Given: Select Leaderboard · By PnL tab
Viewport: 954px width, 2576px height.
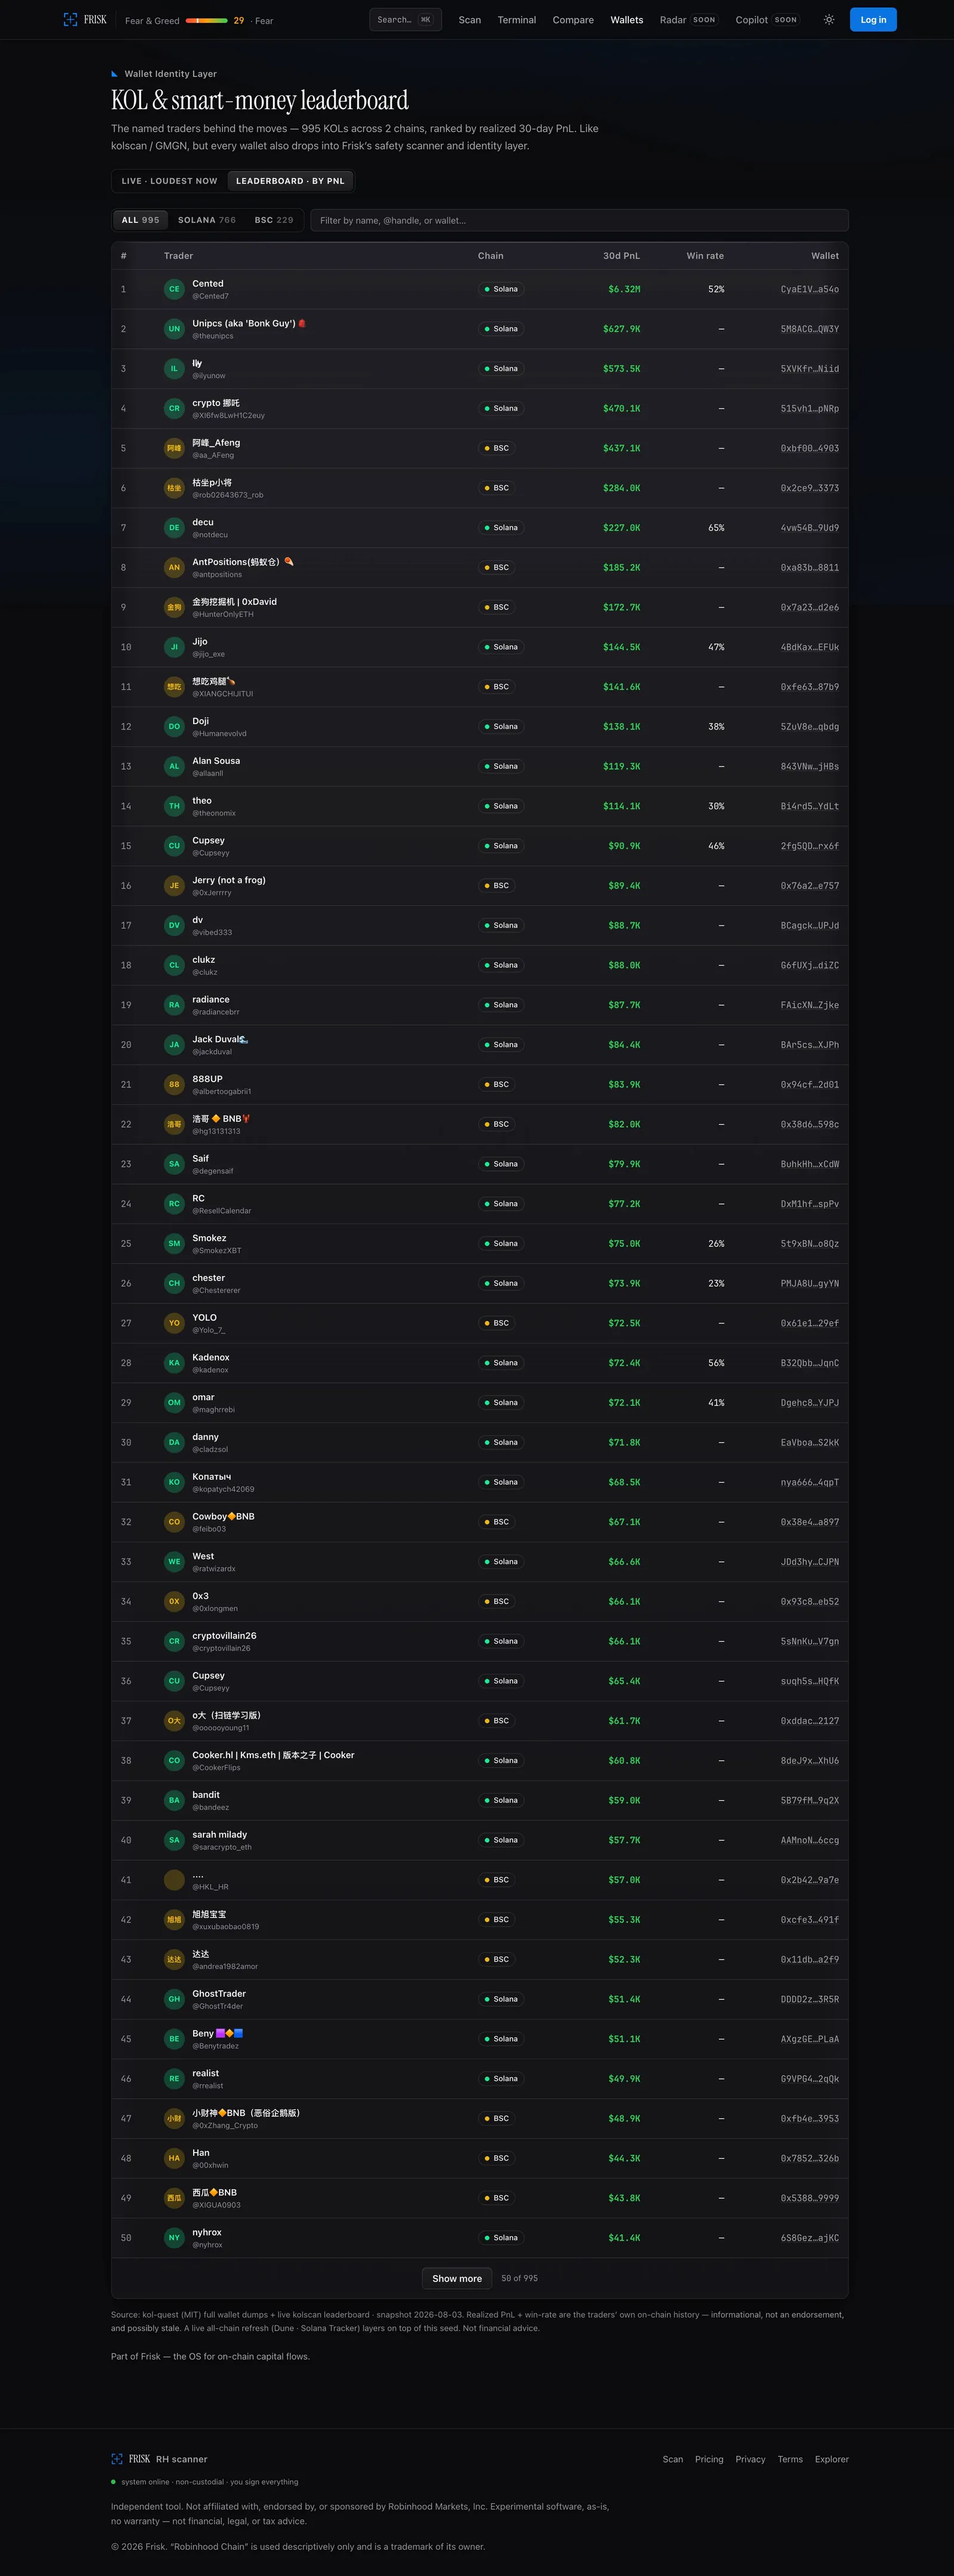Looking at the screenshot, I should coord(290,181).
